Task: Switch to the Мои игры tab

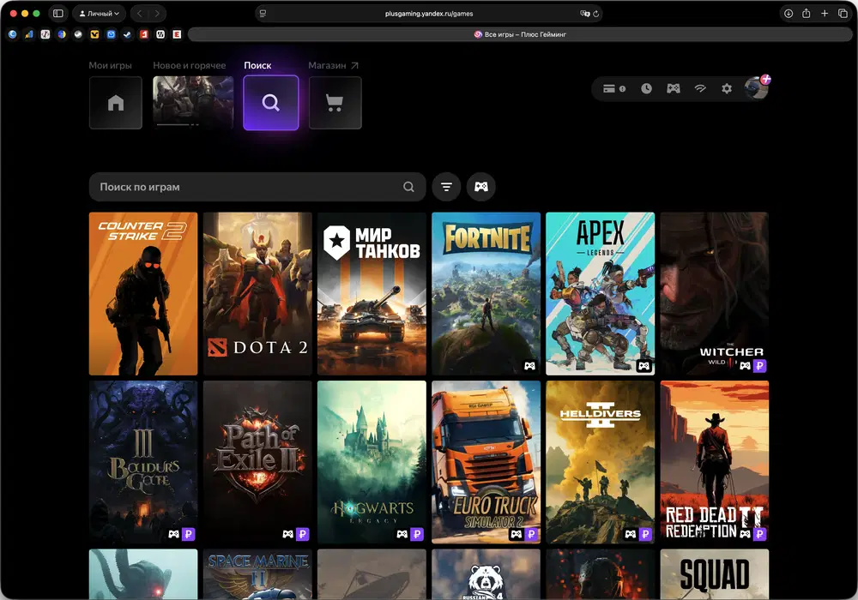Action: (x=110, y=65)
